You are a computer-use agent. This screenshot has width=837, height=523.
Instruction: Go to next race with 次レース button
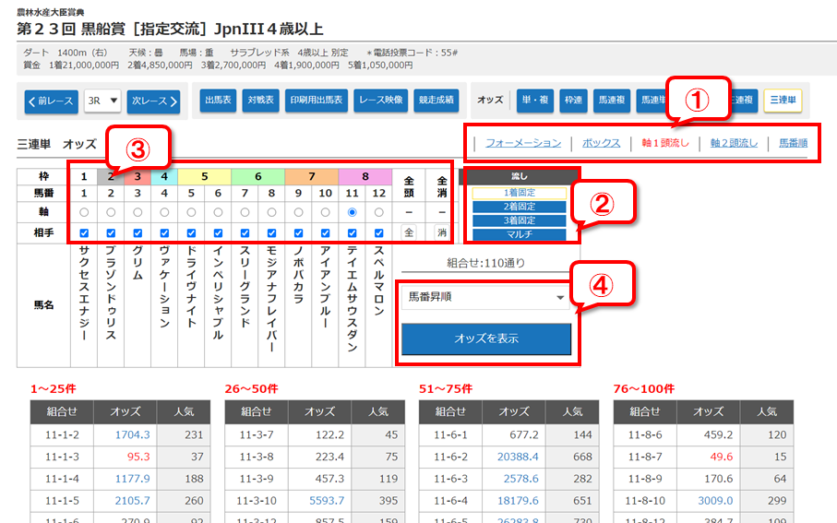(153, 101)
